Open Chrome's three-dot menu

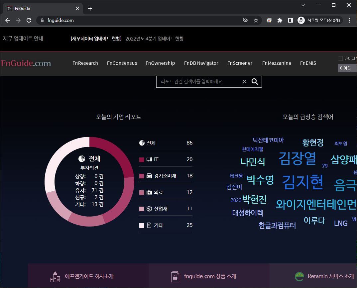[349, 20]
